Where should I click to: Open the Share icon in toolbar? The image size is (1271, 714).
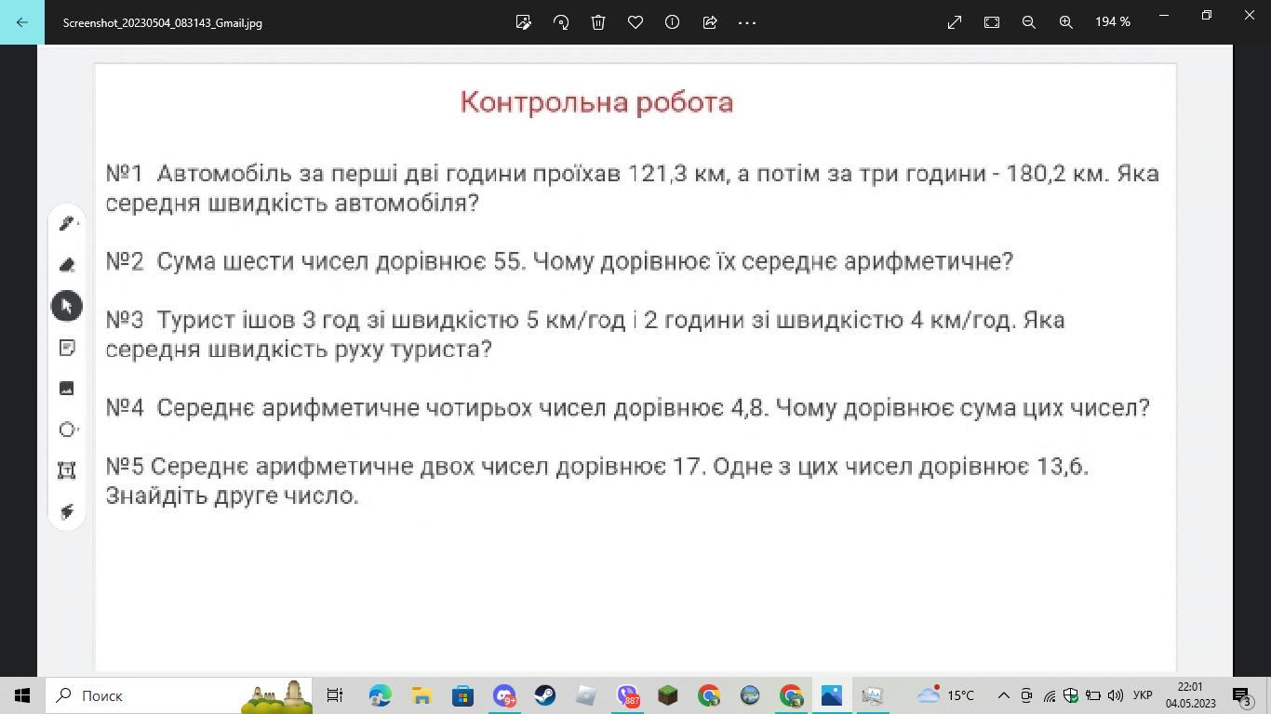point(710,22)
